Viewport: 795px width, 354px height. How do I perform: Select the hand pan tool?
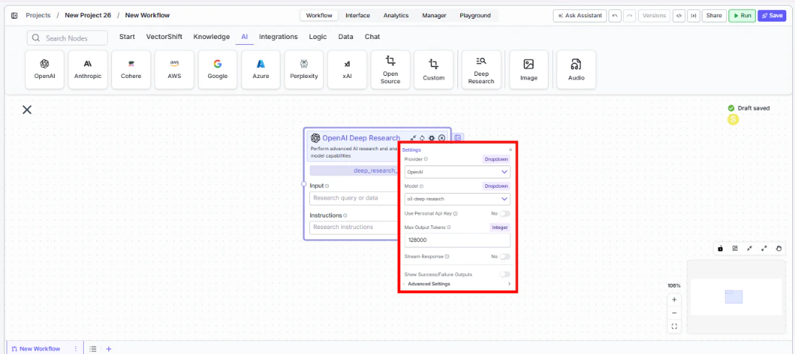click(779, 249)
